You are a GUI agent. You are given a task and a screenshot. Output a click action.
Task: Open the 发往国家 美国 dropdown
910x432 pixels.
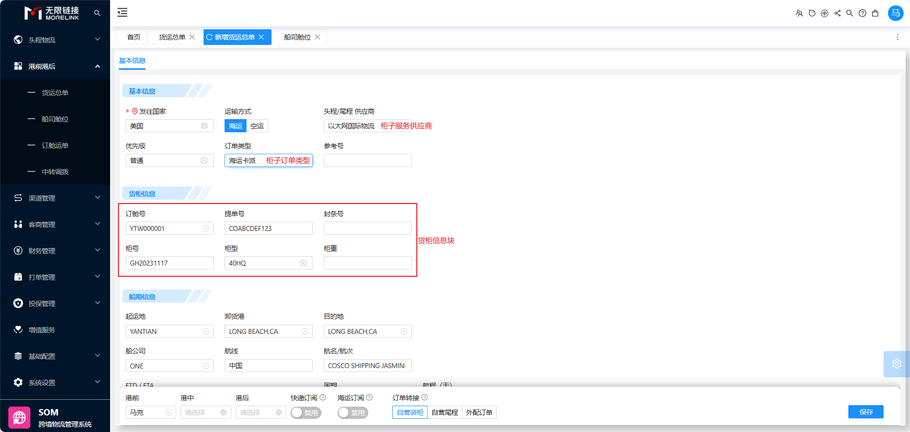(170, 126)
